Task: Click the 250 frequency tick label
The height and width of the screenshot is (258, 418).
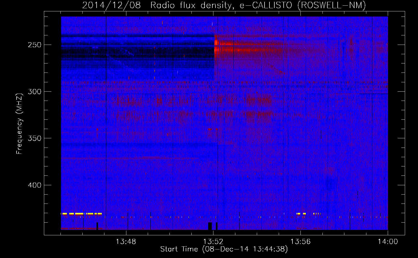Action: click(35, 45)
